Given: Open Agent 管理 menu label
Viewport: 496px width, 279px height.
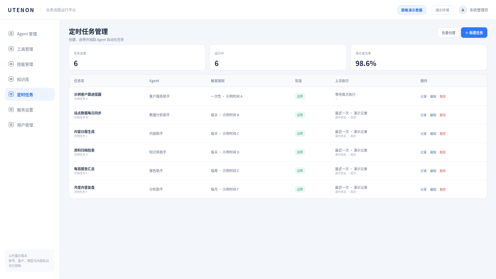Looking at the screenshot, I should click(x=27, y=34).
